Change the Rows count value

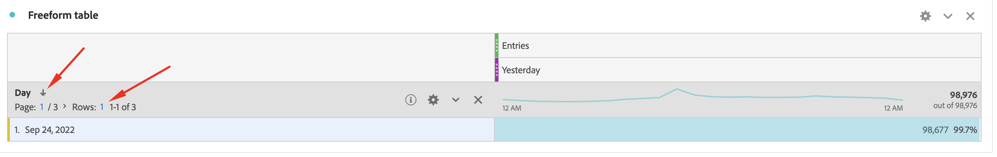click(102, 107)
